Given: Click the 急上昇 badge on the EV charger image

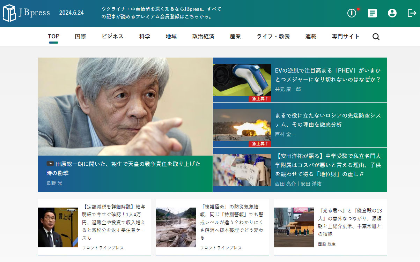Looking at the screenshot, I should point(260,99).
